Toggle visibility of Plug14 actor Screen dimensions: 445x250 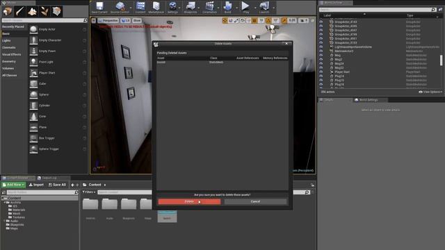(x=321, y=76)
